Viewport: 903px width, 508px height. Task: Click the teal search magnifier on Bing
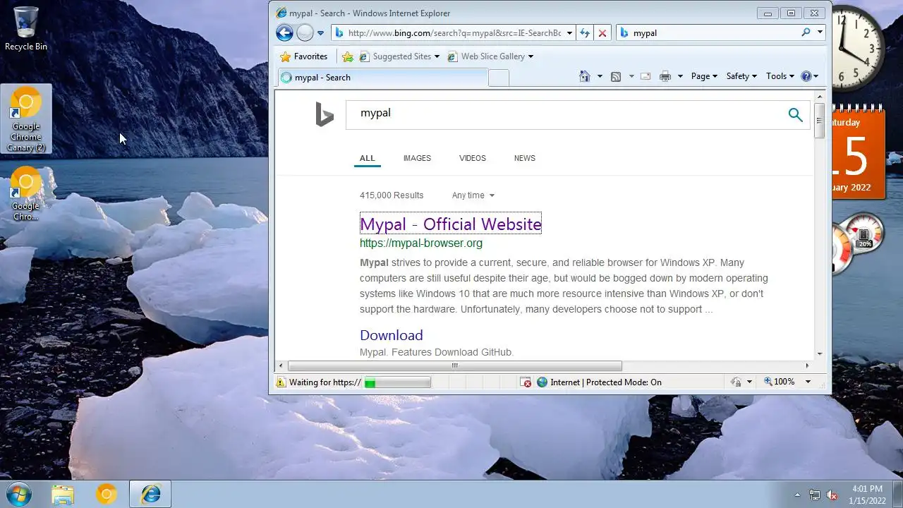796,115
